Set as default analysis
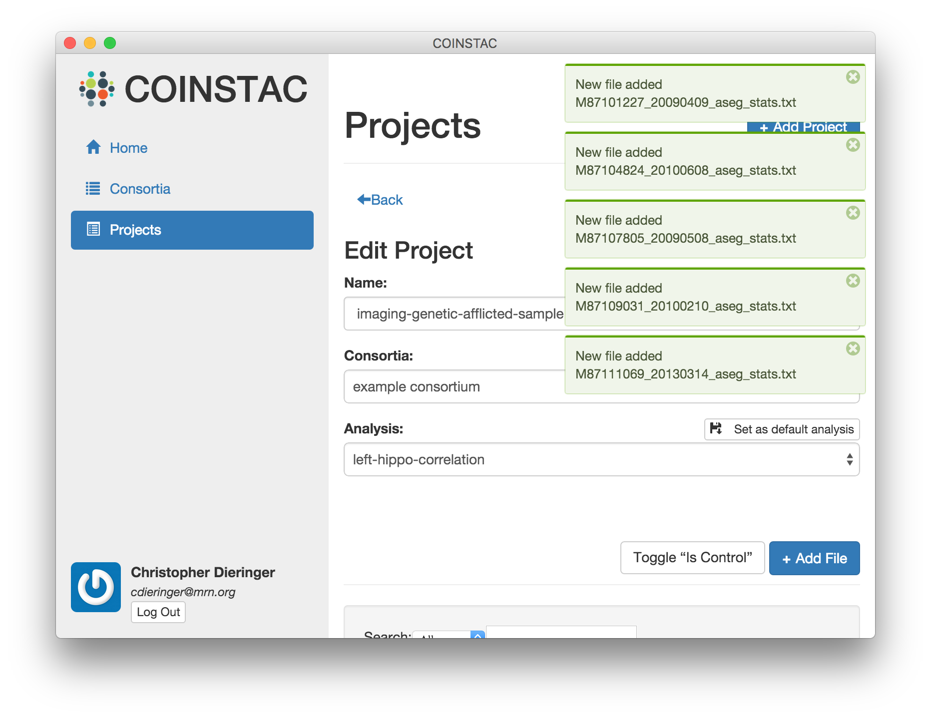The height and width of the screenshot is (718, 931). coord(782,429)
